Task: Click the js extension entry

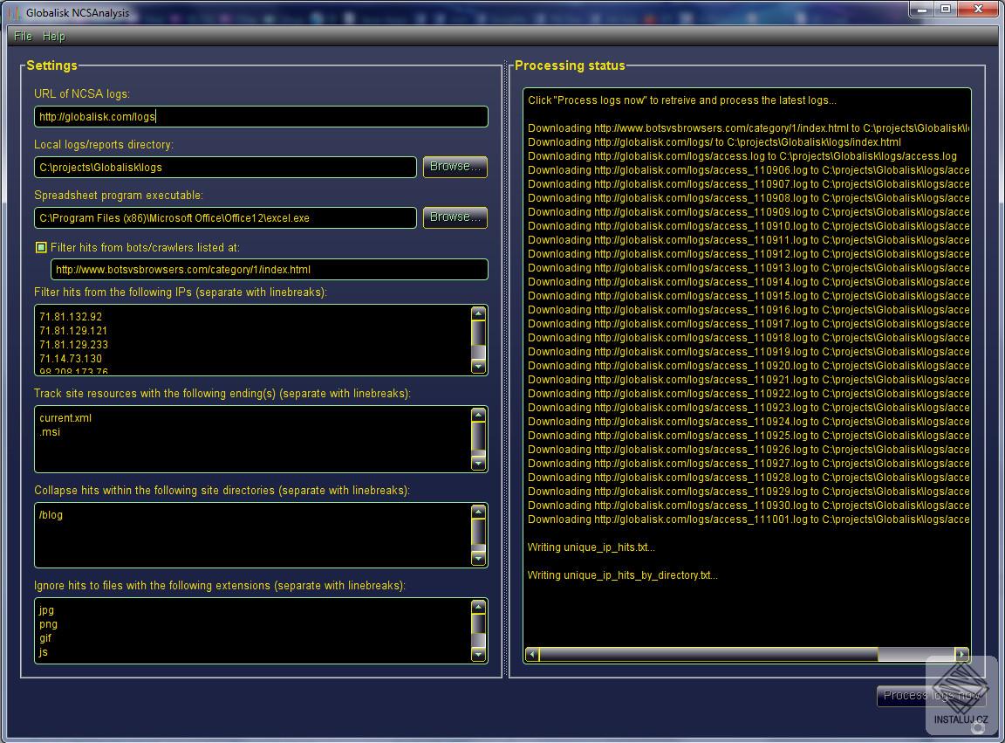Action: pyautogui.click(x=43, y=652)
